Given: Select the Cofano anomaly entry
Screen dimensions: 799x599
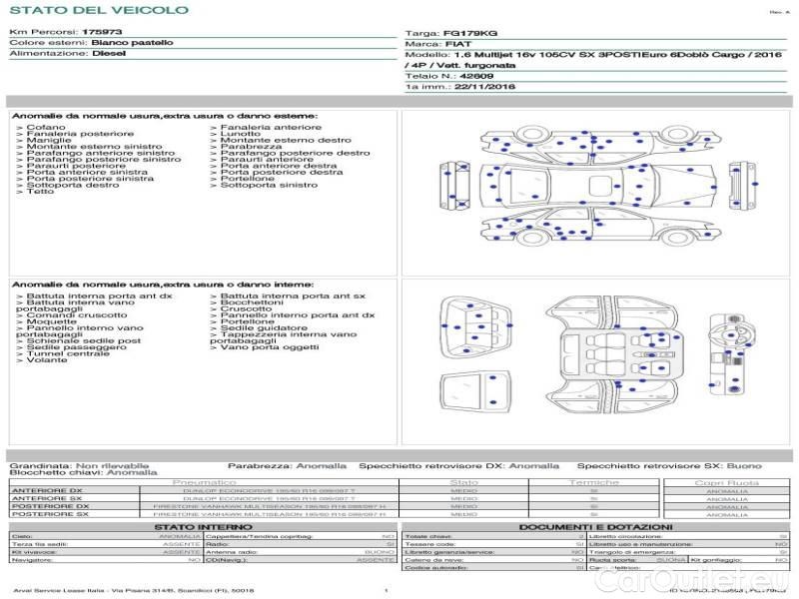Looking at the screenshot, I should (45, 128).
